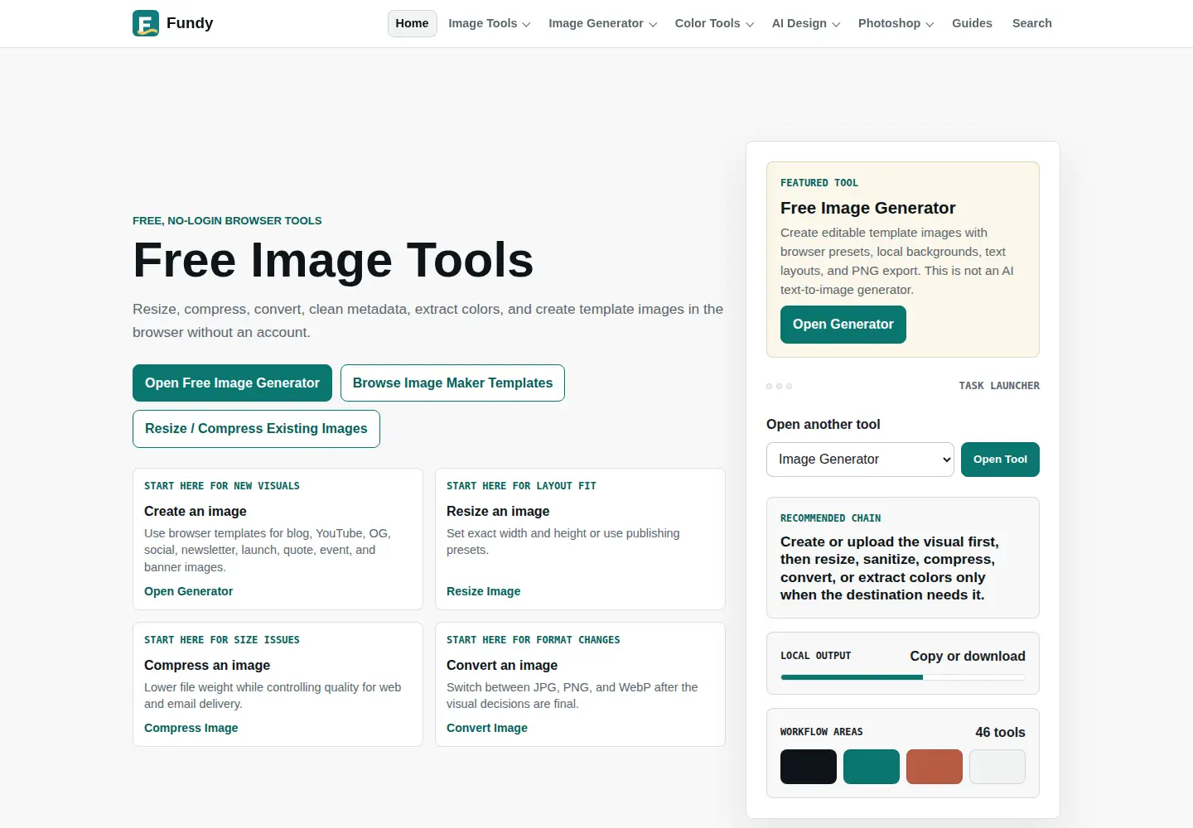1193x828 pixels.
Task: Click the FEATURED TOOL label
Action: 819,183
